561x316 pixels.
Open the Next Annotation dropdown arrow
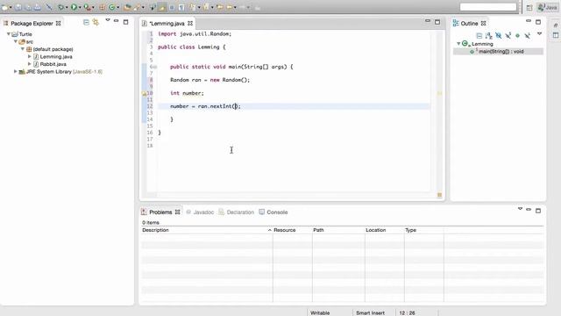click(199, 7)
